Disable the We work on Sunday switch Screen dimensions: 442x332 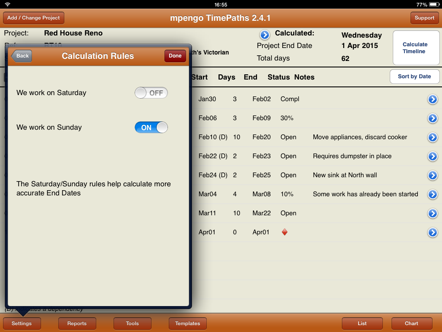coord(151,128)
